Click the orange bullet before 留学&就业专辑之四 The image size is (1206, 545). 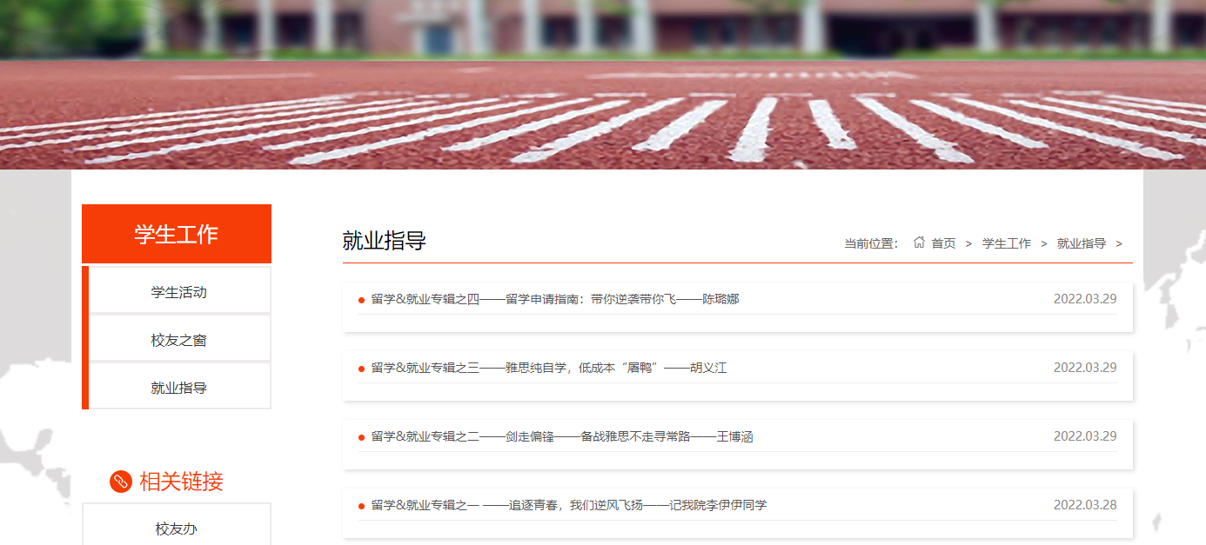click(x=361, y=300)
